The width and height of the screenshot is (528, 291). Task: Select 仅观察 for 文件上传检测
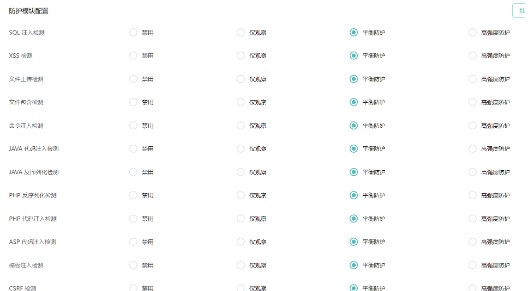click(x=241, y=79)
